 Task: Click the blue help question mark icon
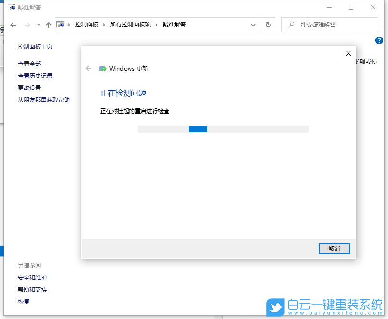pyautogui.click(x=379, y=40)
